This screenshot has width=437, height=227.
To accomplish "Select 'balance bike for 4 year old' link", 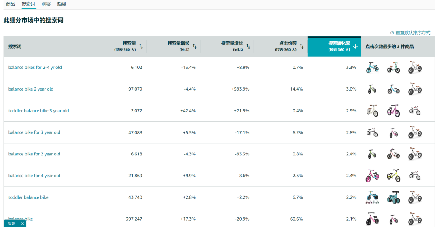I will (34, 176).
